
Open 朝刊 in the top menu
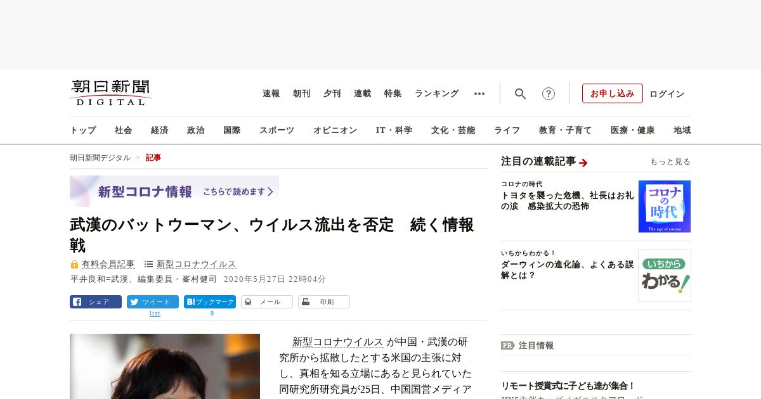pos(302,94)
